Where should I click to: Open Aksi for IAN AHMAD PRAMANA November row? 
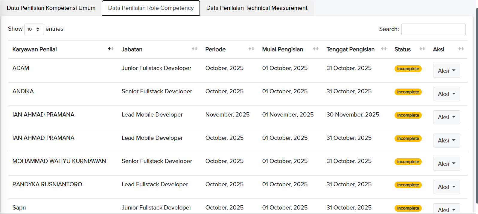pos(446,117)
